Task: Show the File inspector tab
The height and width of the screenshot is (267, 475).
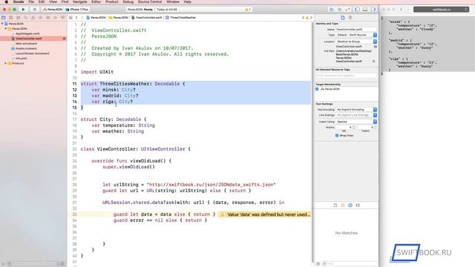Action: [x=343, y=18]
